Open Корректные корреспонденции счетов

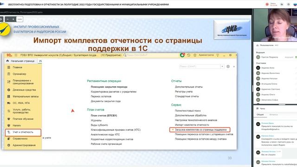112,139
